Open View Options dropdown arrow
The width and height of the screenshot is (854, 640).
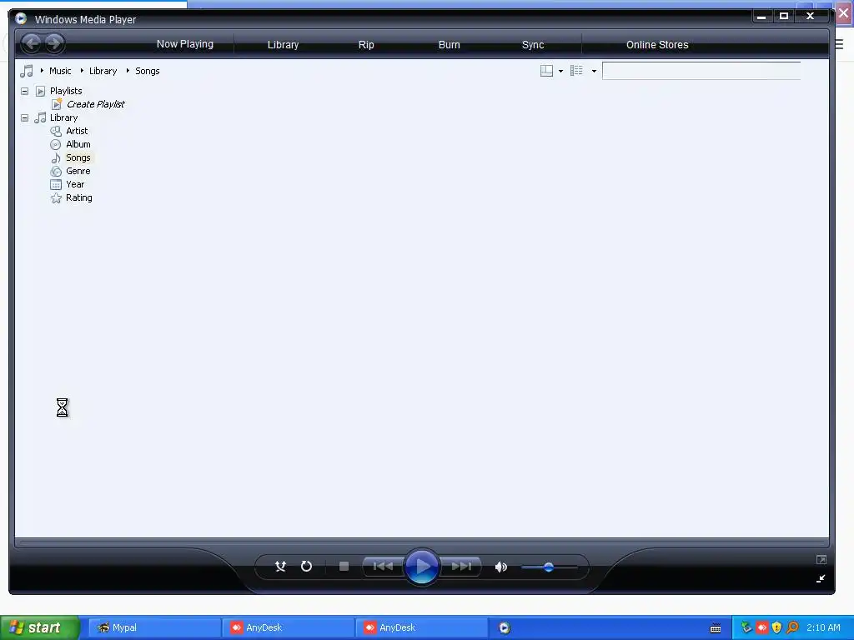(x=594, y=71)
